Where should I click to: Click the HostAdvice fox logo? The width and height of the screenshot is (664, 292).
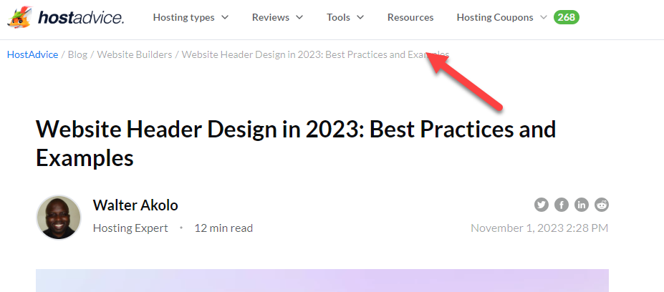tap(20, 17)
